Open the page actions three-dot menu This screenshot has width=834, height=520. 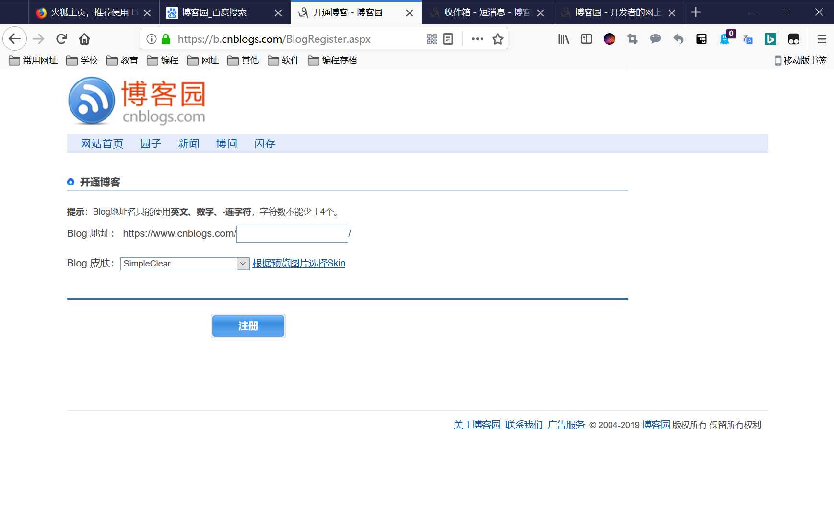(477, 39)
